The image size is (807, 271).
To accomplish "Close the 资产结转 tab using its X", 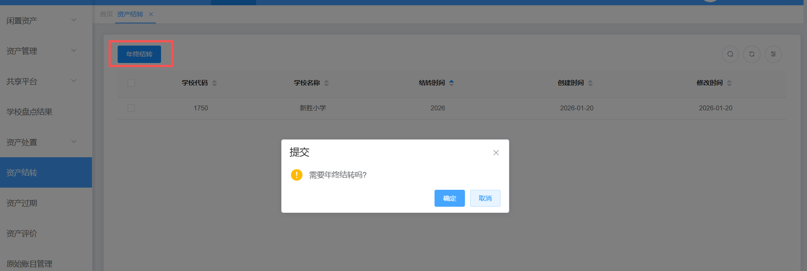I will [151, 14].
